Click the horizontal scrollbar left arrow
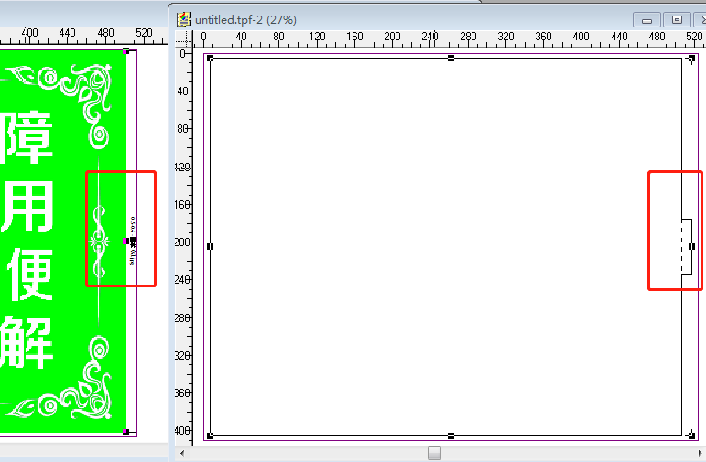Image resolution: width=706 pixels, height=462 pixels. [182, 453]
